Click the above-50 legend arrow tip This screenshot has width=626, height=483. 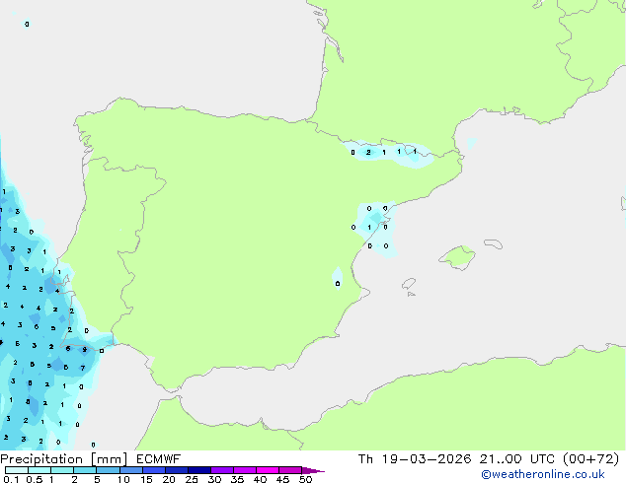[x=313, y=470]
